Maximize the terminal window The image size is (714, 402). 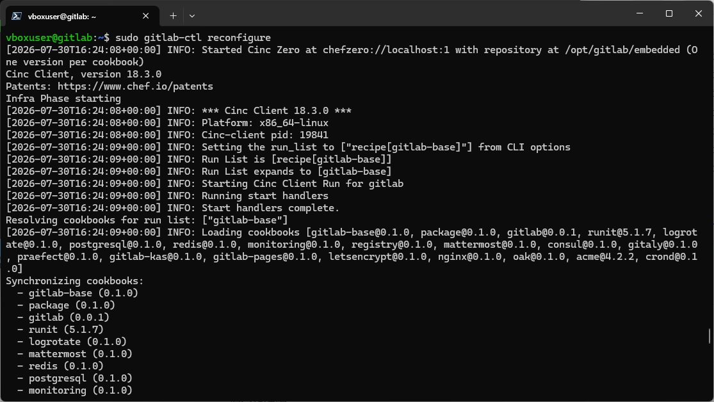669,13
